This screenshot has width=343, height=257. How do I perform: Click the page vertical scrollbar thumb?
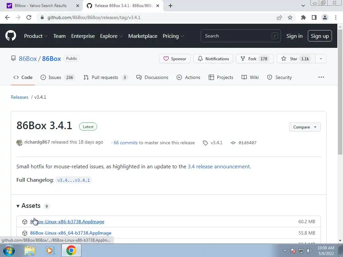340,92
